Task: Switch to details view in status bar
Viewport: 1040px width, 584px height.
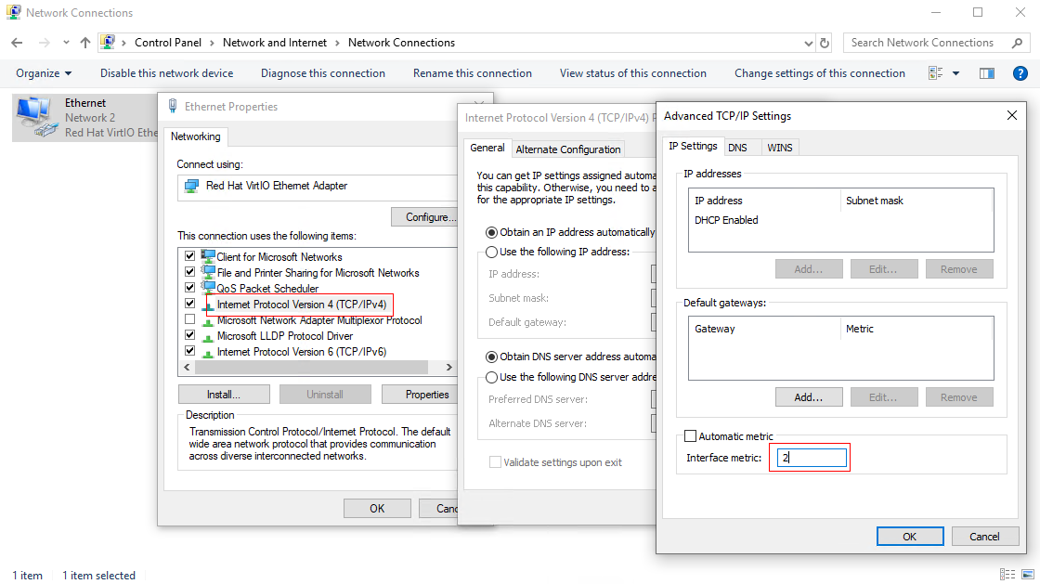Action: [x=1007, y=575]
